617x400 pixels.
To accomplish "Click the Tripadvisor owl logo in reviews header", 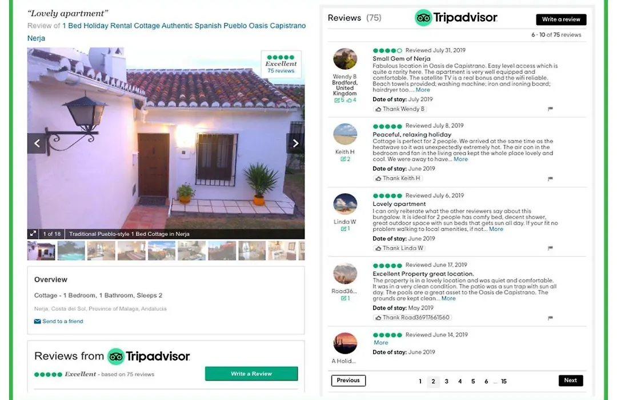I will [x=423, y=18].
